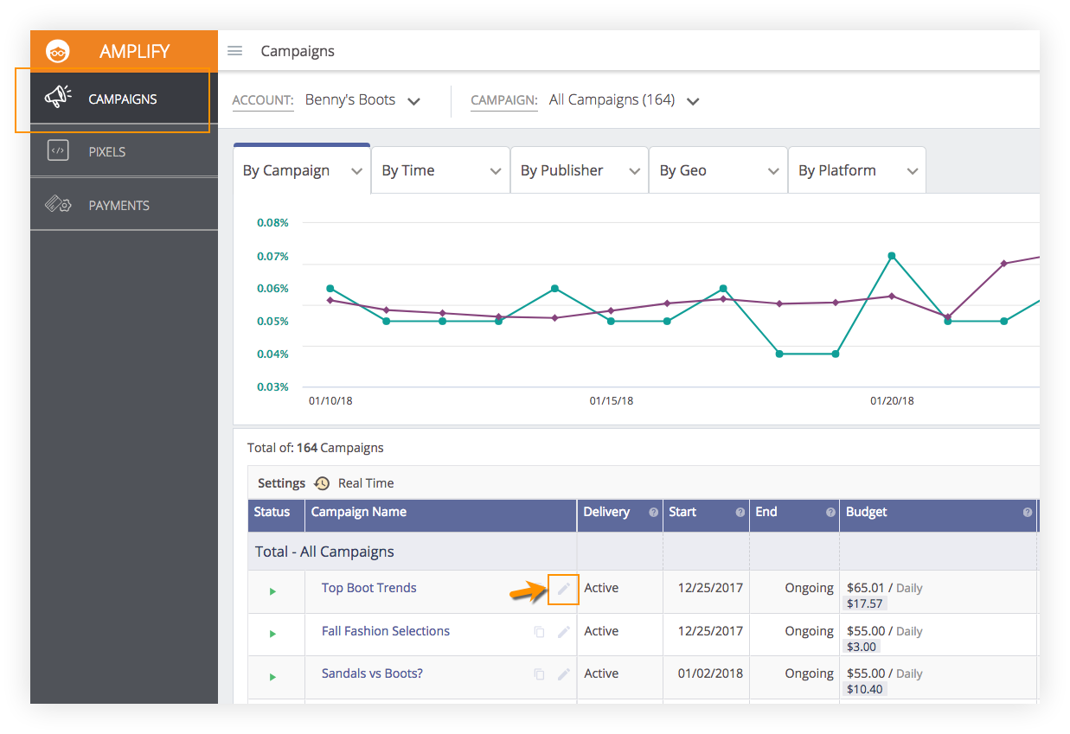
Task: Open the Fall Fashion Selections campaign link
Action: coord(385,631)
